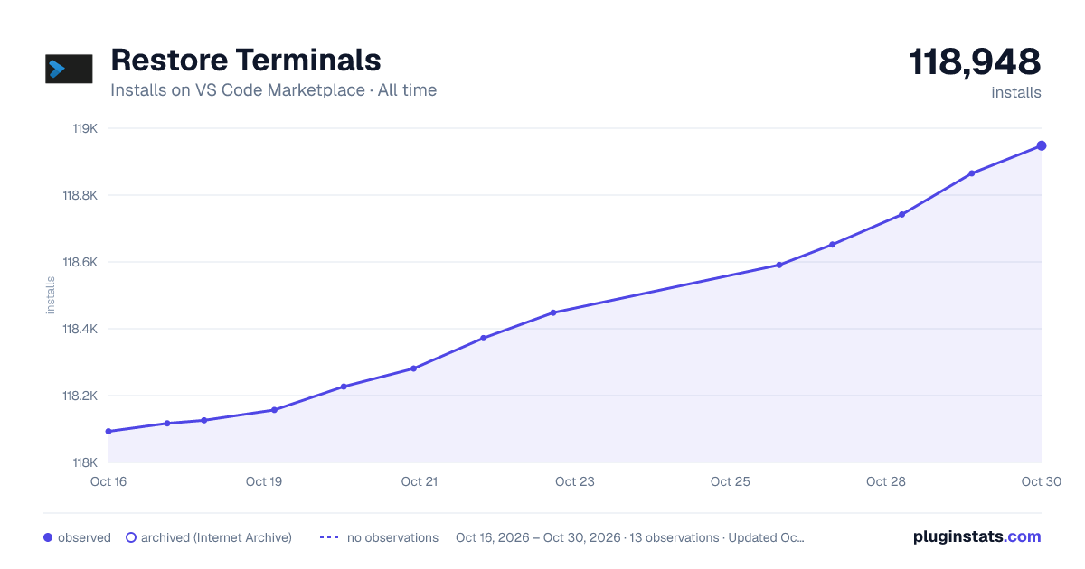This screenshot has width=1085, height=569.
Task: Click the Oct 23 x-axis label
Action: [575, 481]
